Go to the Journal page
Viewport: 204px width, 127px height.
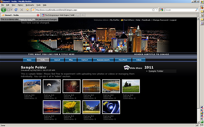pyautogui.click(x=57, y=60)
